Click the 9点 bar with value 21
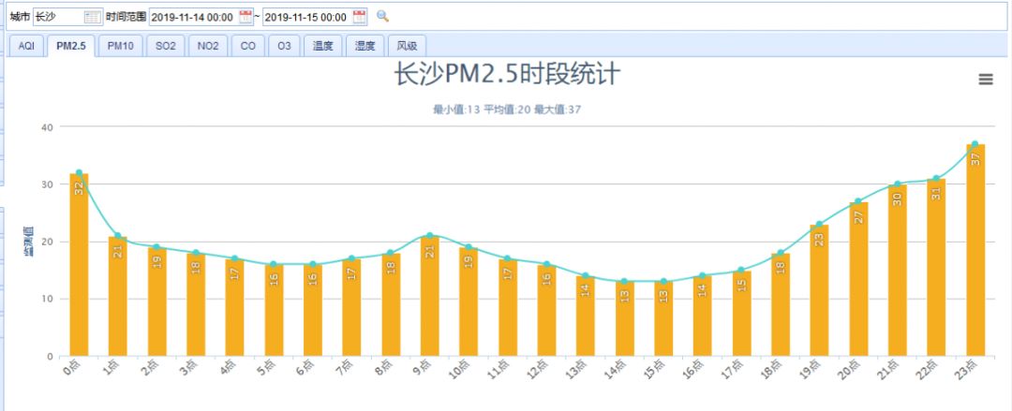This screenshot has height=411, width=1012. pos(429,296)
